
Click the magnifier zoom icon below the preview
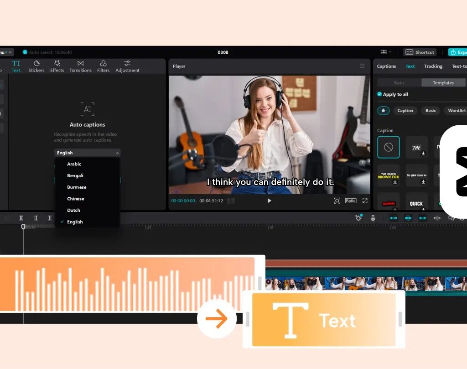[337, 200]
